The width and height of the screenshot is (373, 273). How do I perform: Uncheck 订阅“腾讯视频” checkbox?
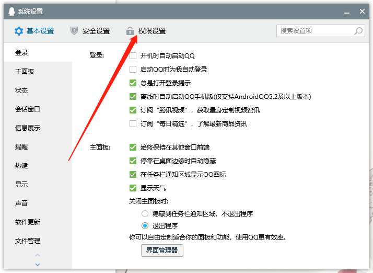133,110
